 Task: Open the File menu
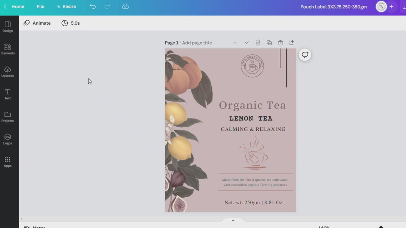(41, 6)
